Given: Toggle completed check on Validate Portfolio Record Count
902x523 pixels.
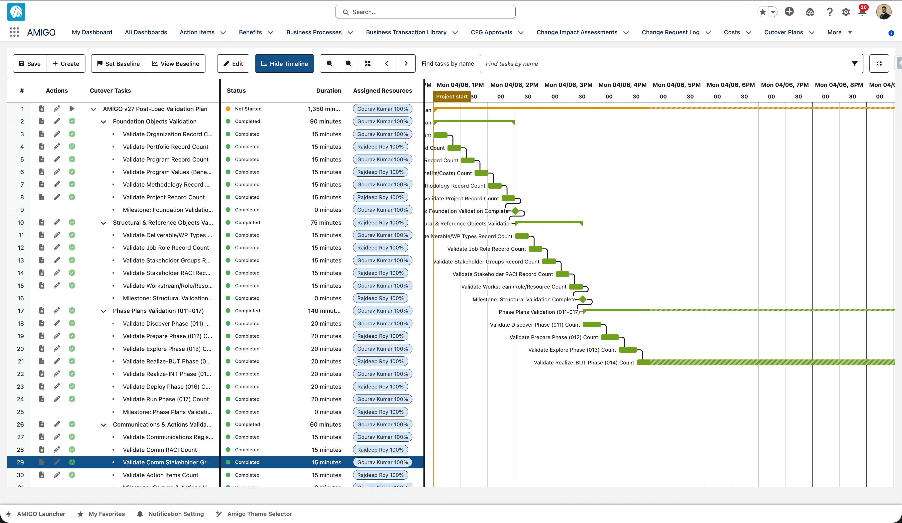Looking at the screenshot, I should (72, 147).
